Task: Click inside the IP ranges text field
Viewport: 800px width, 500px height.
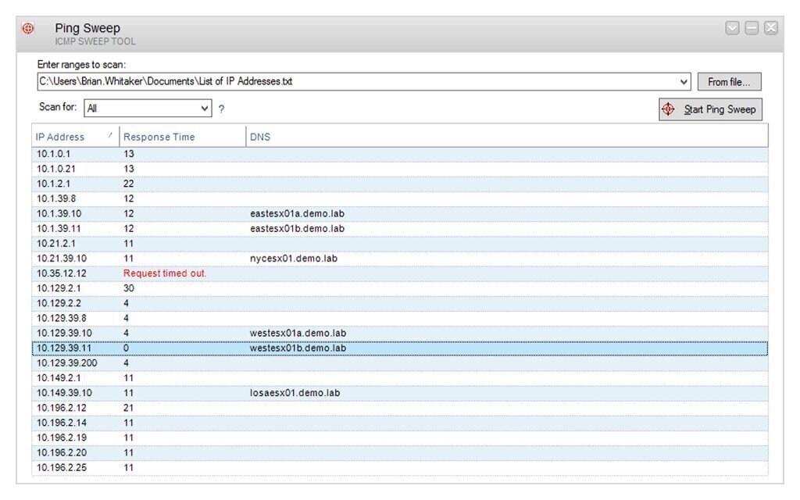Action: click(312, 81)
